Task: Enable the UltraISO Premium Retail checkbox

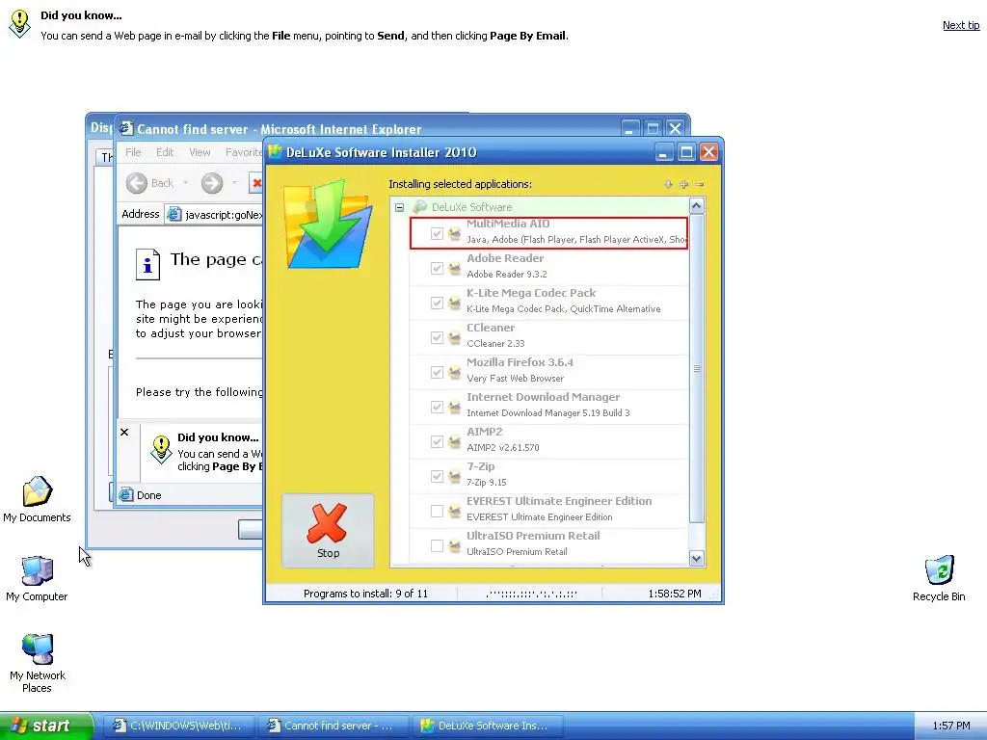Action: click(x=437, y=545)
